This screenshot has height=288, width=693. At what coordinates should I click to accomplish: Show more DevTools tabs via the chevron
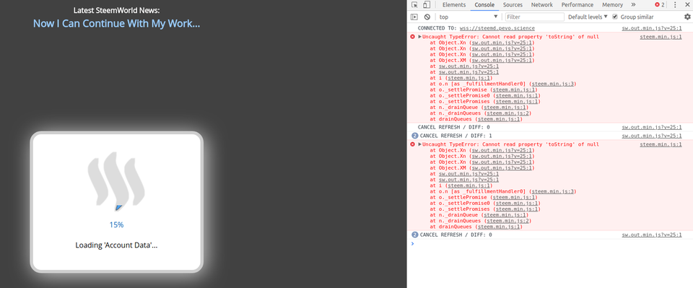pyautogui.click(x=633, y=5)
